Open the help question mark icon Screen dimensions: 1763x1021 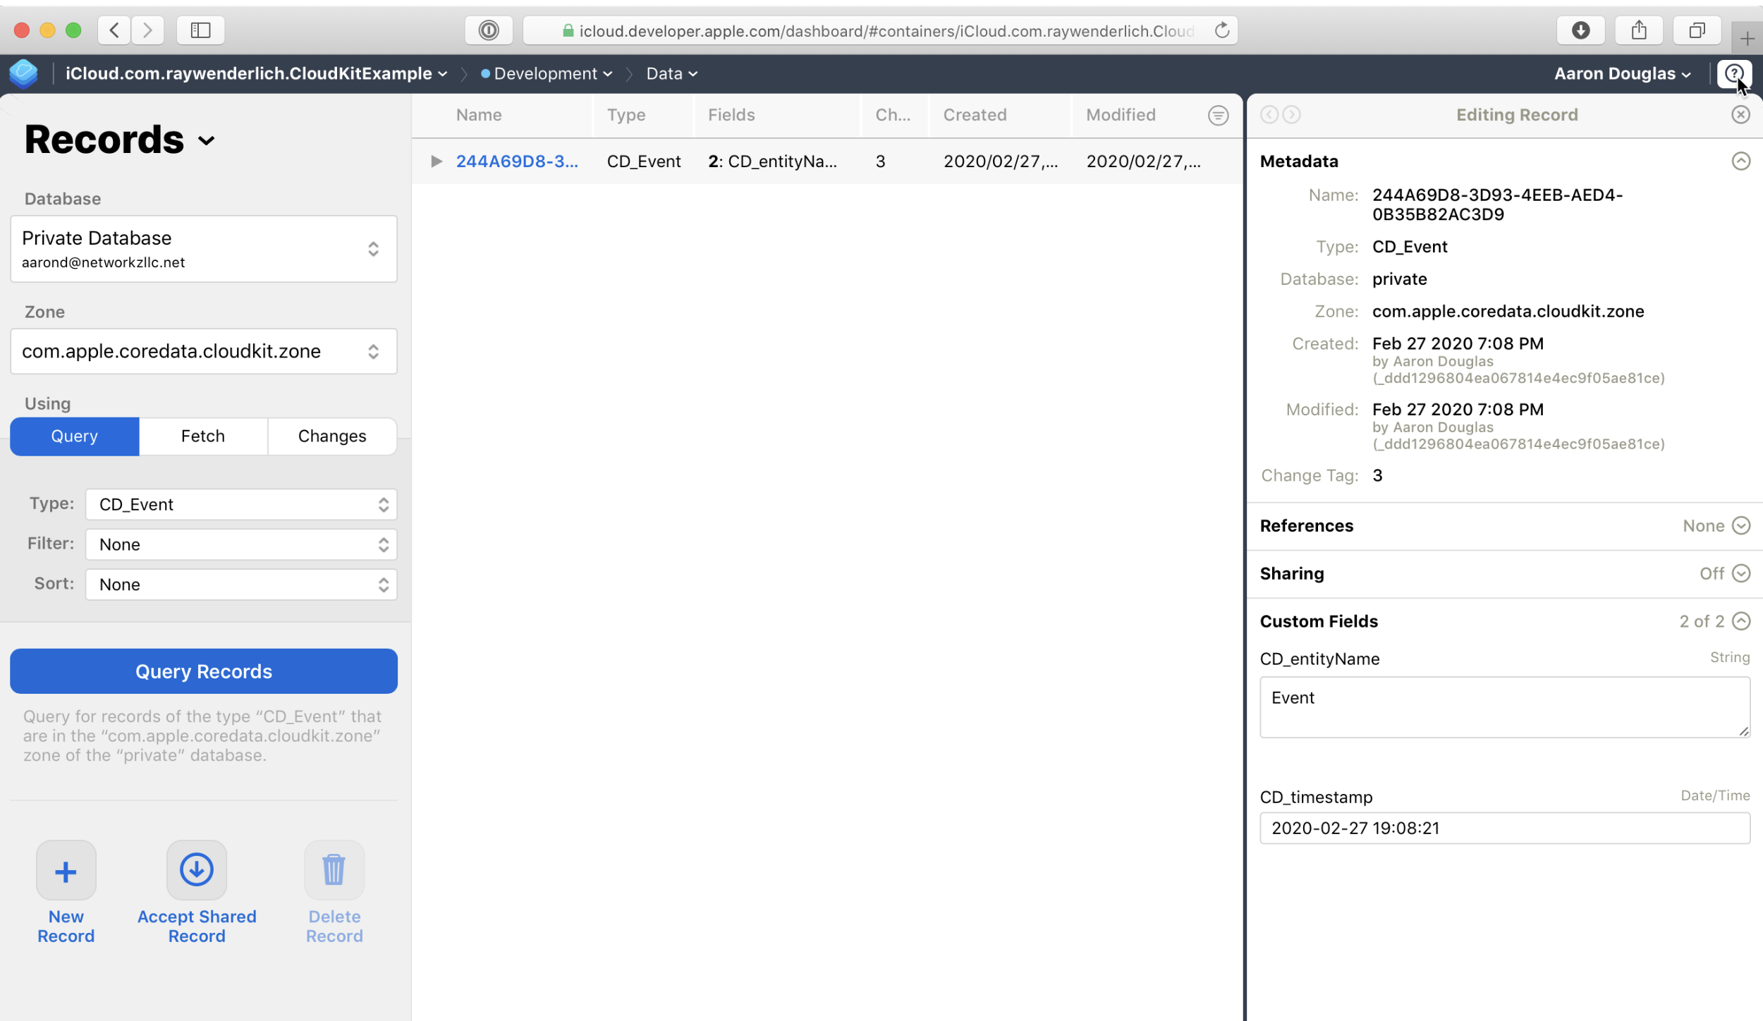(1734, 73)
